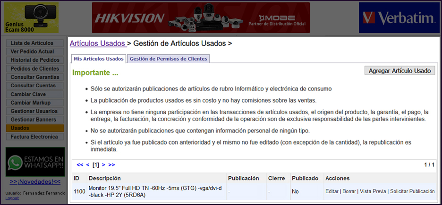Go to Gestionar Banners
Image resolution: width=442 pixels, height=205 pixels.
(35, 120)
